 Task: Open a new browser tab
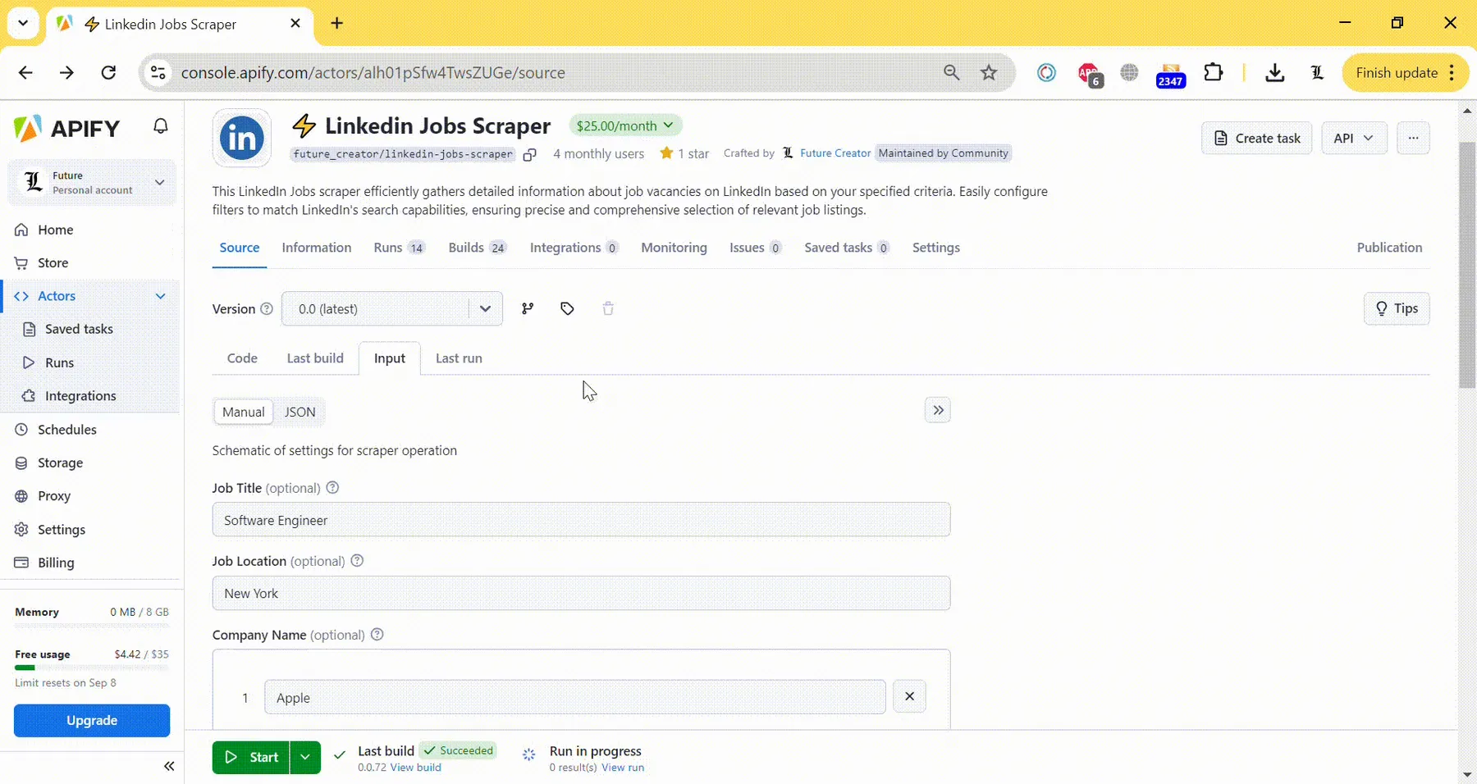tap(337, 23)
